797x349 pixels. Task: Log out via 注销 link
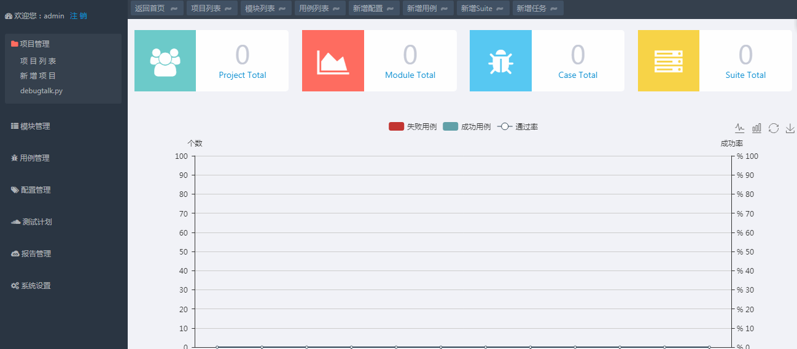[x=79, y=16]
